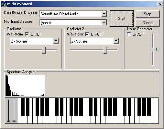
Task: Close the MidiKeyboard window
Action: [x=160, y=4]
